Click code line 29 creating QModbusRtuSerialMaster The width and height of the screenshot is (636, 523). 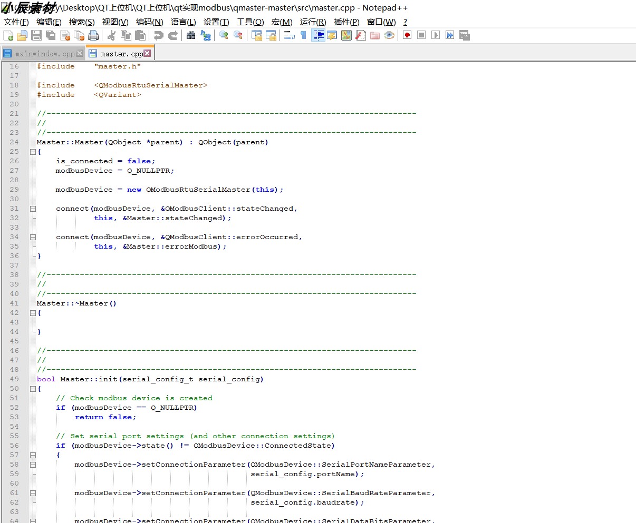[169, 190]
